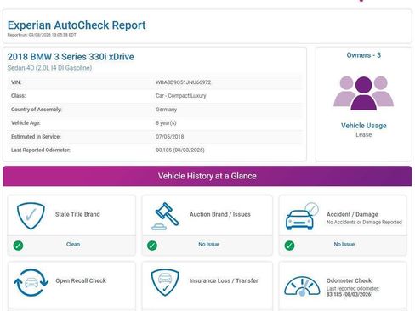Viewport: 415px width, 311px height.
Task: Click the Insurance Loss / Transfer label
Action: (x=224, y=280)
